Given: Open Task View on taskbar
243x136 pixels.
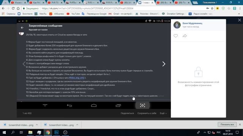Looking at the screenshot, I should pyautogui.click(x=21, y=133).
